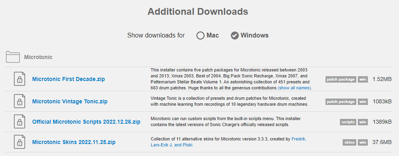This screenshot has width=399, height=156.
Task: Expand the 'show all names' list
Action: [x=295, y=88]
